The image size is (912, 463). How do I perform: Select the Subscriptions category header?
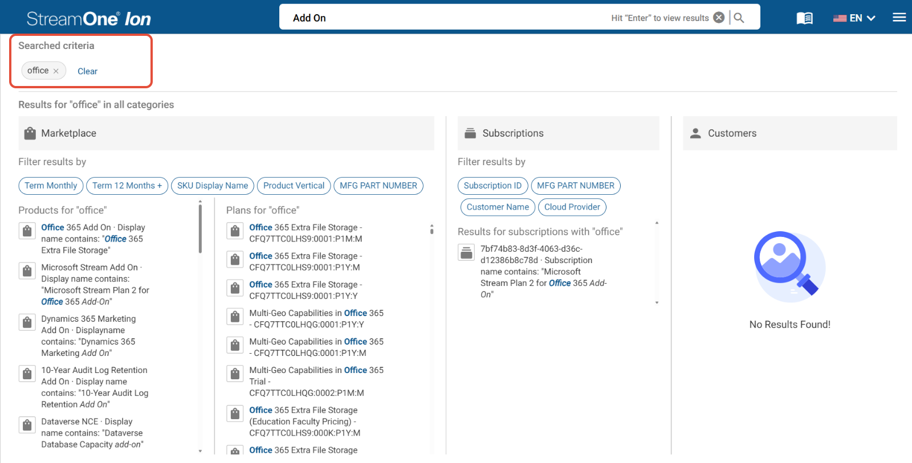click(x=559, y=133)
